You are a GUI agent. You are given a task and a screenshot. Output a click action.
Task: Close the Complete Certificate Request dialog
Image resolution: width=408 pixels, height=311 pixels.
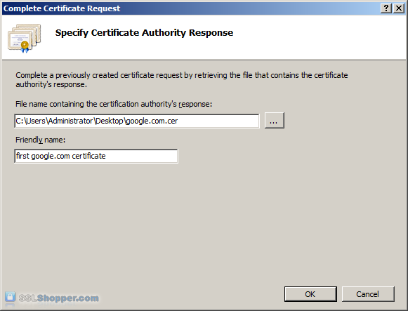coord(399,8)
